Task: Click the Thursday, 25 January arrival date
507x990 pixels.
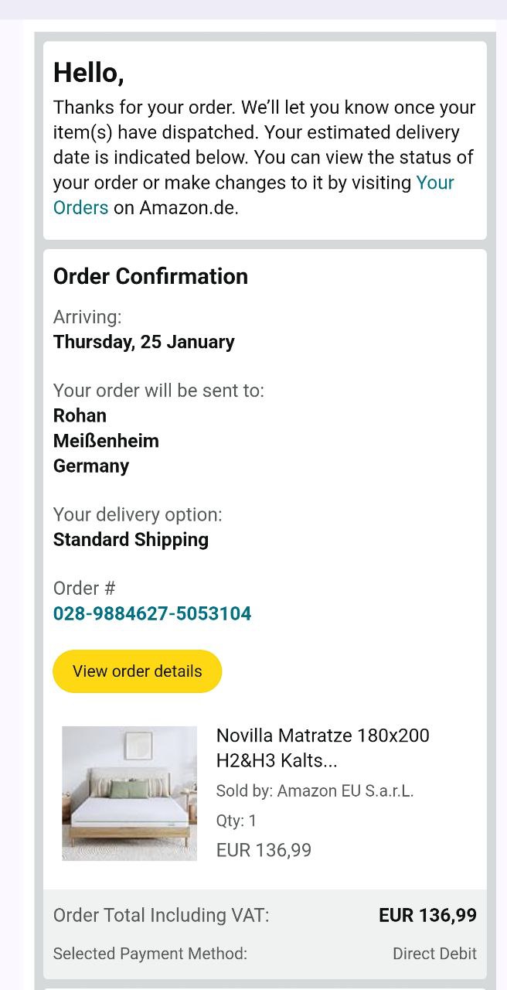Action: coord(144,342)
